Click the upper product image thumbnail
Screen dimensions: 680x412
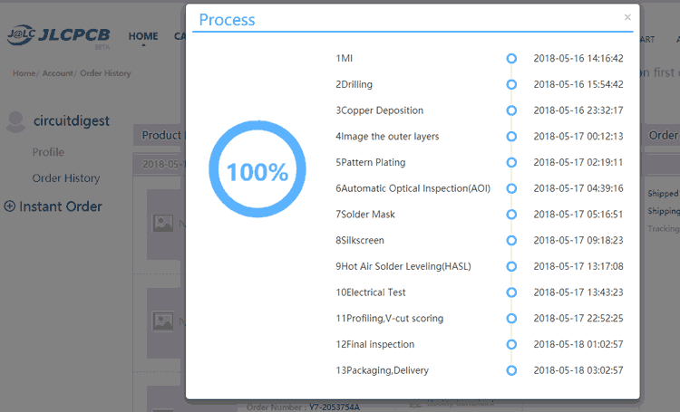[x=163, y=224]
